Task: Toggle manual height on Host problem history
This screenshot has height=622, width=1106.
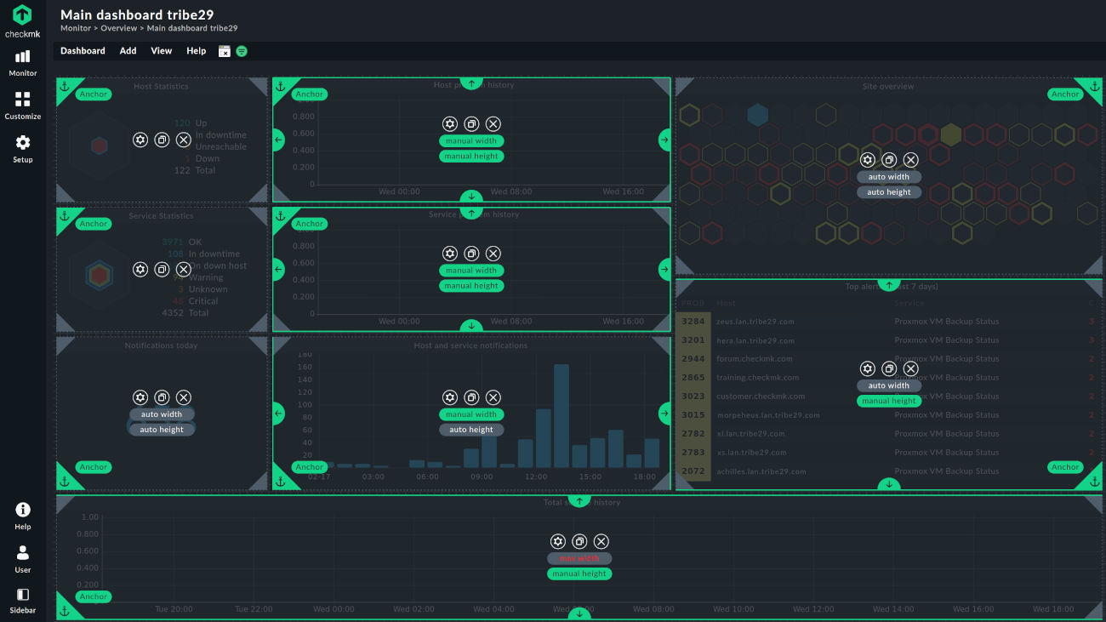Action: [471, 157]
